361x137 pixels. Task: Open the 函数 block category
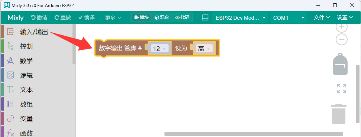37,132
